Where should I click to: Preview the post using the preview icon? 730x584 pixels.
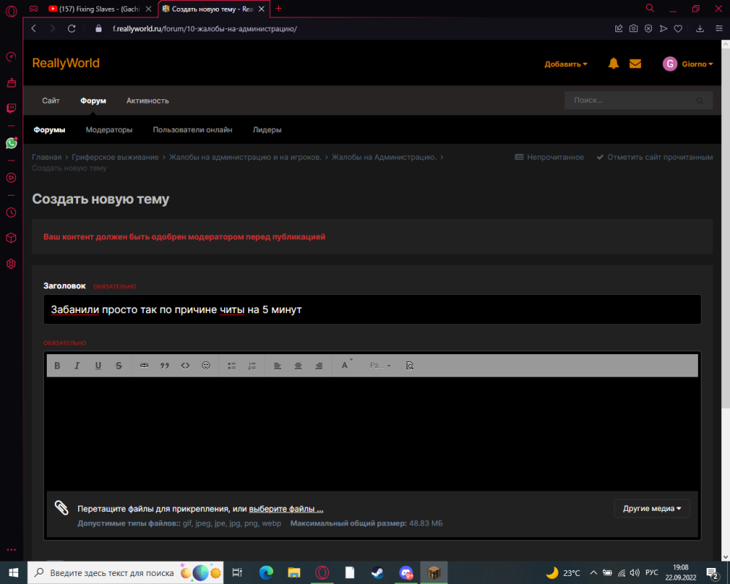[x=410, y=366]
